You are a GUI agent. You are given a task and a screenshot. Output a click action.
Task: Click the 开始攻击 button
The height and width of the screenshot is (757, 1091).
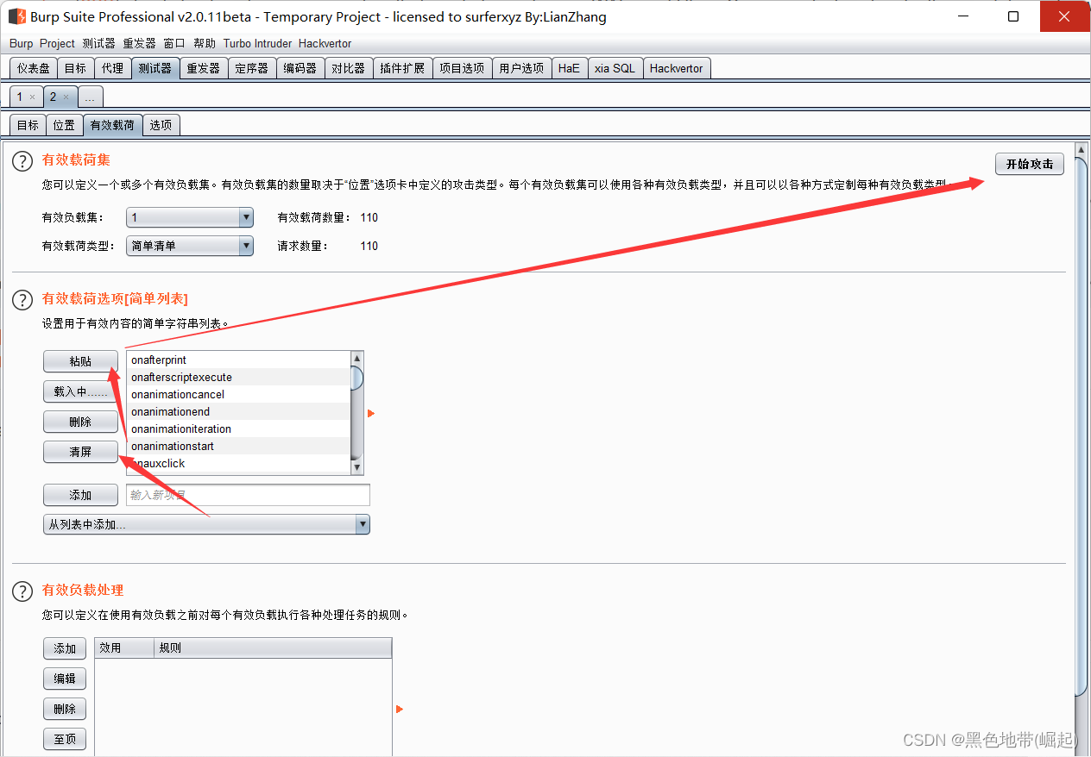[1029, 164]
